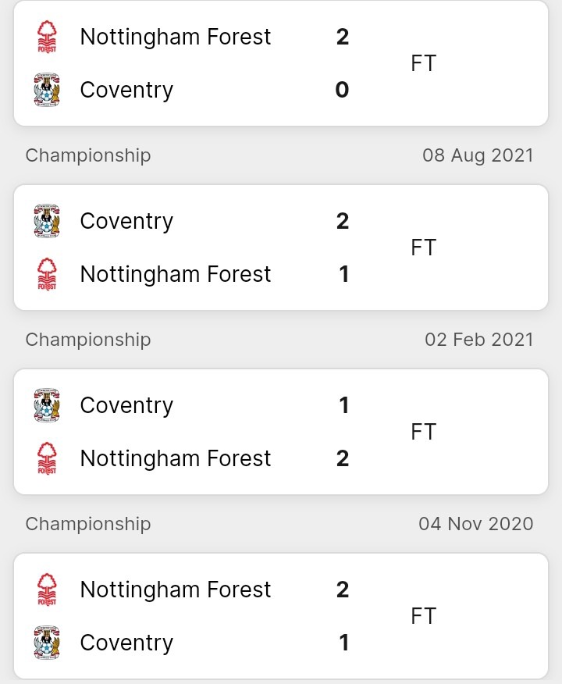This screenshot has width=562, height=684.
Task: Select Coventry team name in 2-0 match
Action: pyautogui.click(x=126, y=91)
